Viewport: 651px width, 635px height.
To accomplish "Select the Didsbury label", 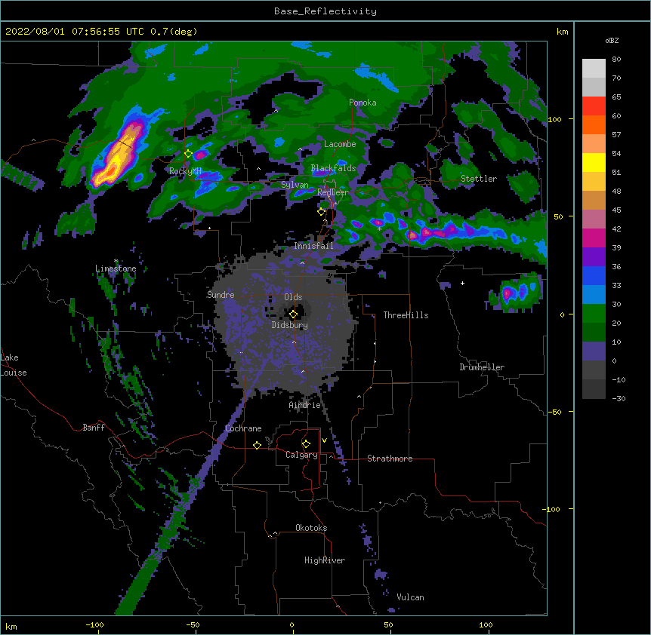I will 290,325.
